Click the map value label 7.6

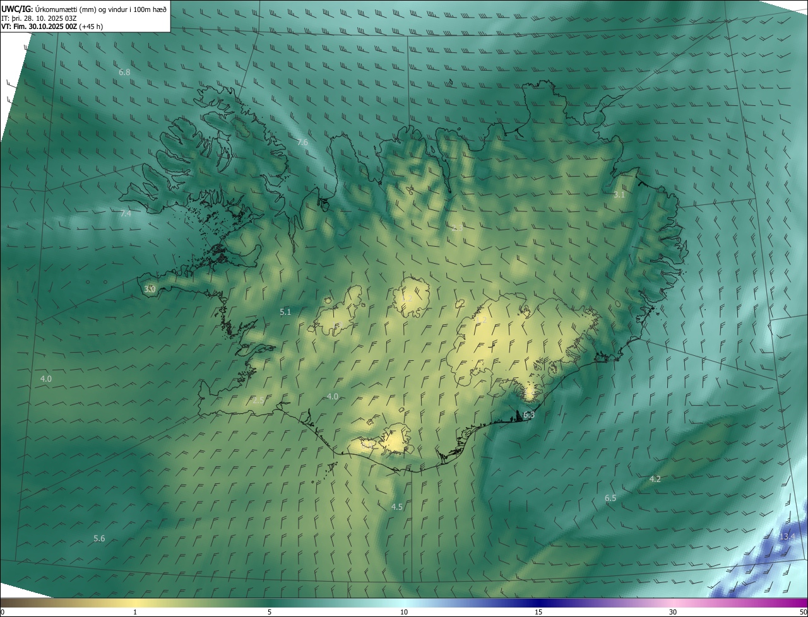[302, 142]
